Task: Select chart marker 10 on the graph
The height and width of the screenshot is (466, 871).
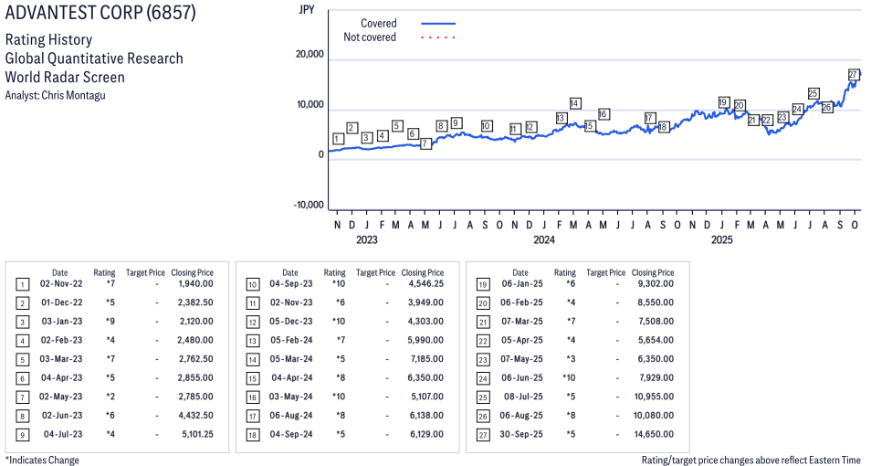Action: [x=486, y=126]
